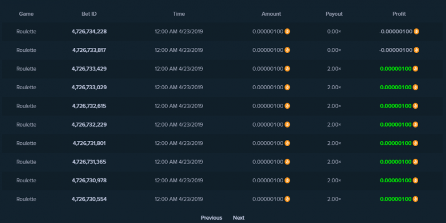446x223 pixels.
Task: Click the Previous pagination link
Action: point(211,217)
